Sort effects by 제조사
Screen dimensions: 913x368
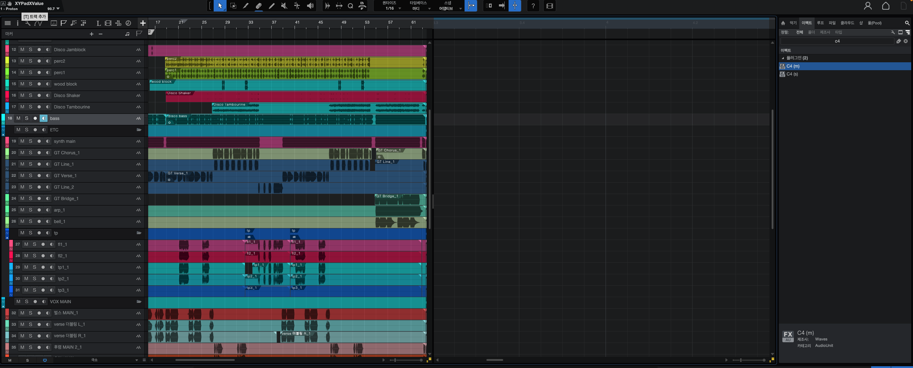tap(825, 32)
